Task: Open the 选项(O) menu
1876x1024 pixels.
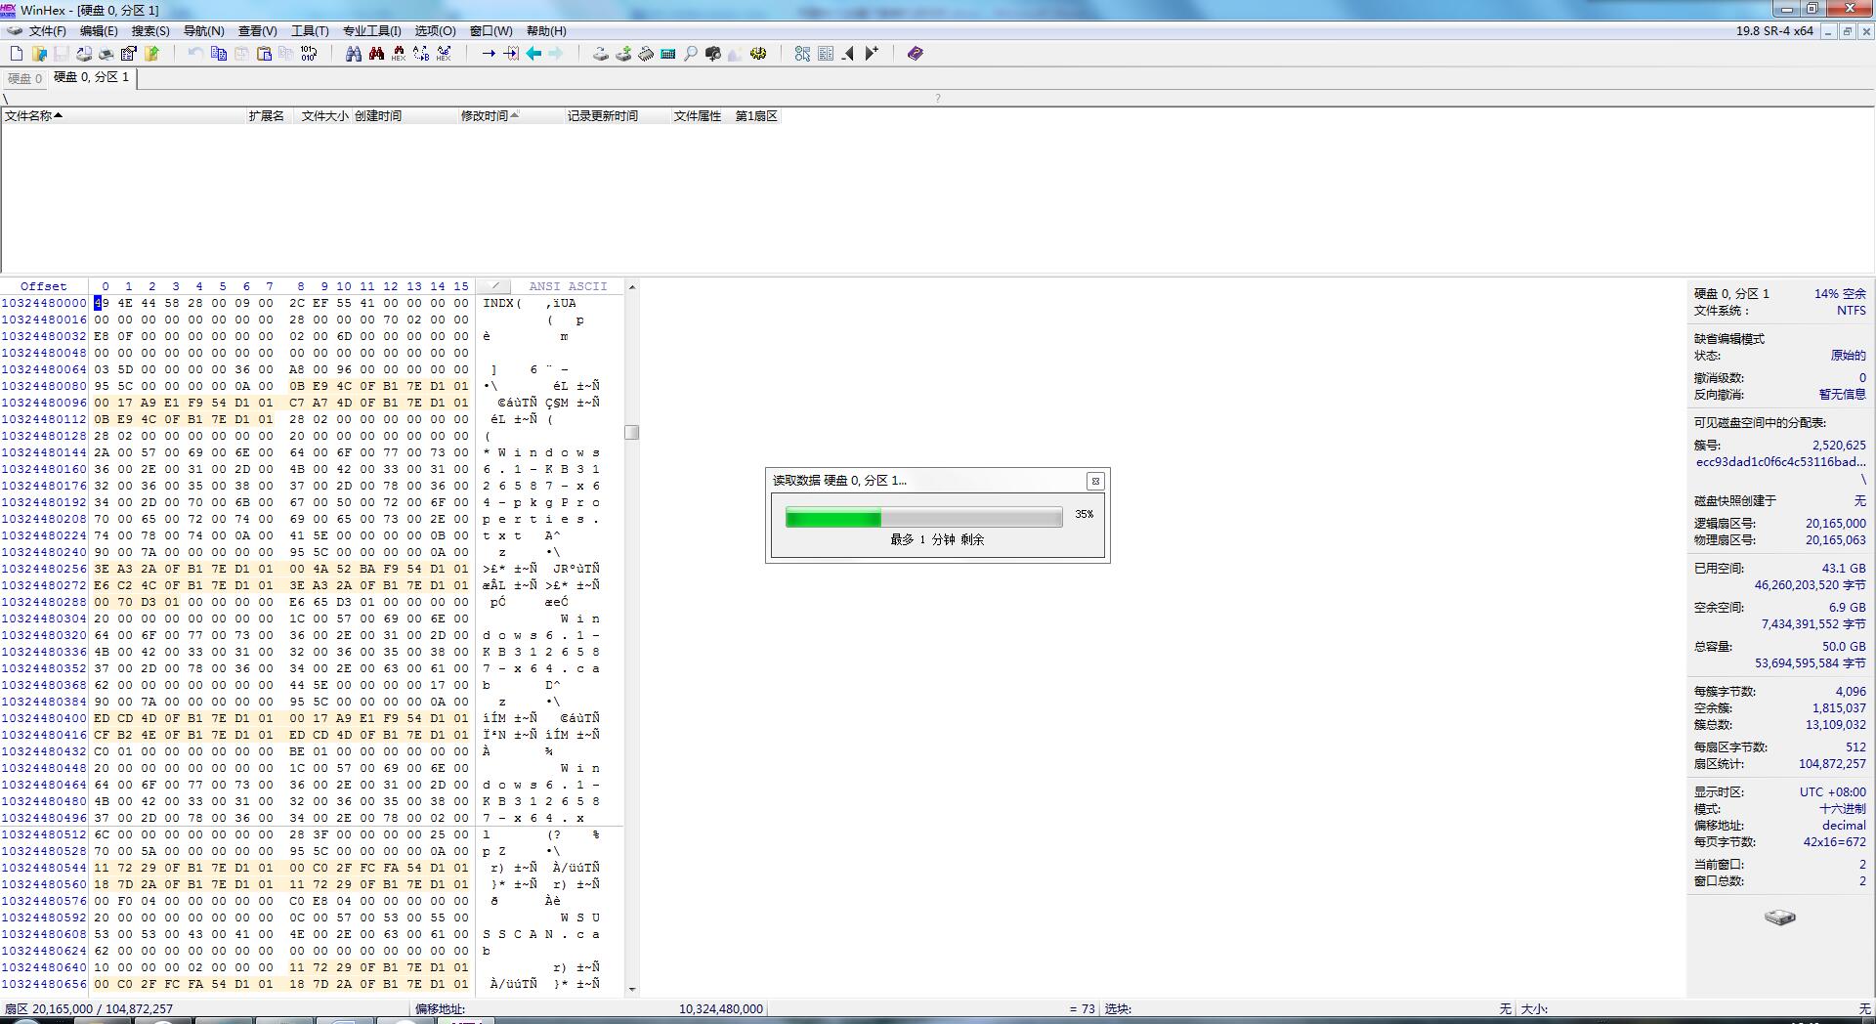Action: (435, 31)
